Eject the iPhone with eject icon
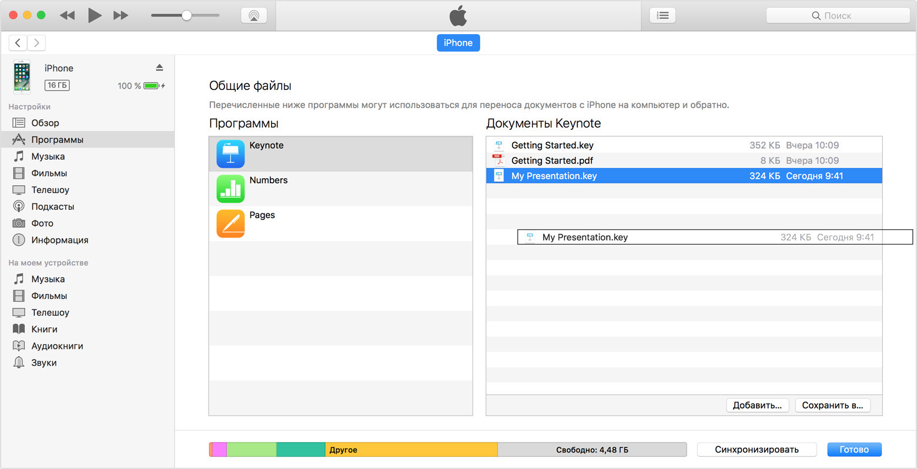The height and width of the screenshot is (469, 917). coord(159,68)
